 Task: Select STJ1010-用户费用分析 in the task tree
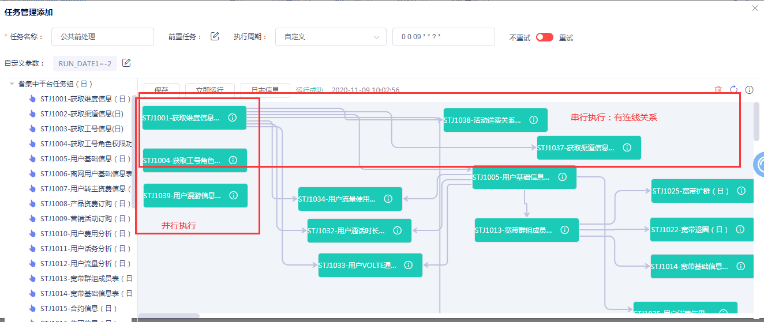point(85,233)
